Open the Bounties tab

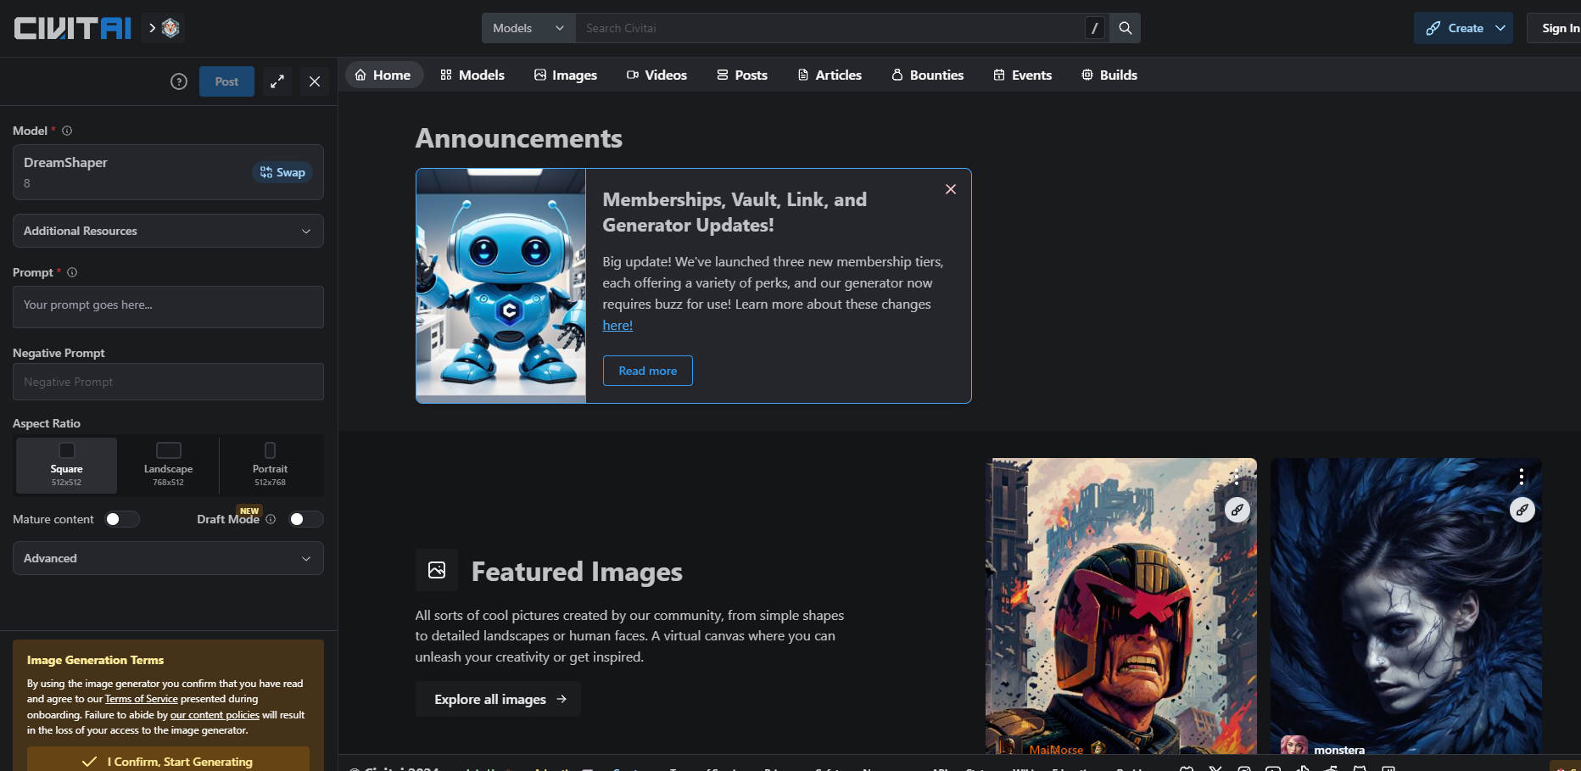tap(927, 75)
